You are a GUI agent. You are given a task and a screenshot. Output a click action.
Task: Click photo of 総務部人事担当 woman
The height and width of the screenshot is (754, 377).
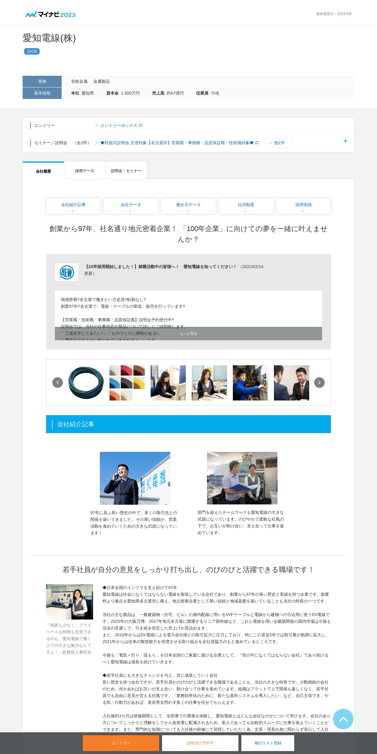pyautogui.click(x=70, y=602)
